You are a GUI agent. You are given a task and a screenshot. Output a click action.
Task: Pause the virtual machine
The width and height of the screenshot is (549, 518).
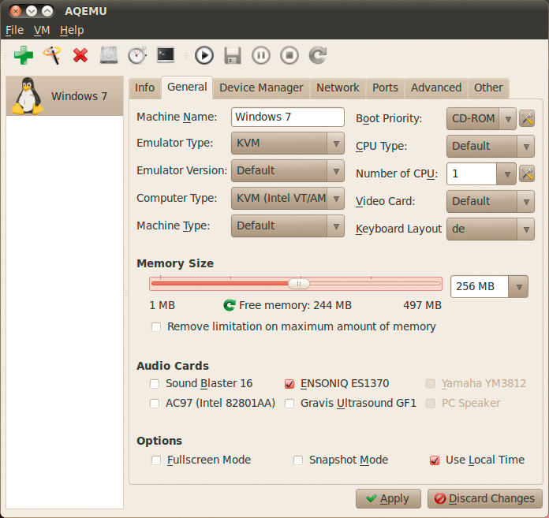click(x=261, y=55)
